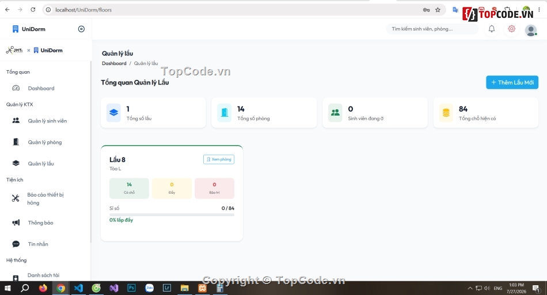Screen dimensions: 547x295
Task: Open Photoshop from the taskbar
Action: pos(131,288)
